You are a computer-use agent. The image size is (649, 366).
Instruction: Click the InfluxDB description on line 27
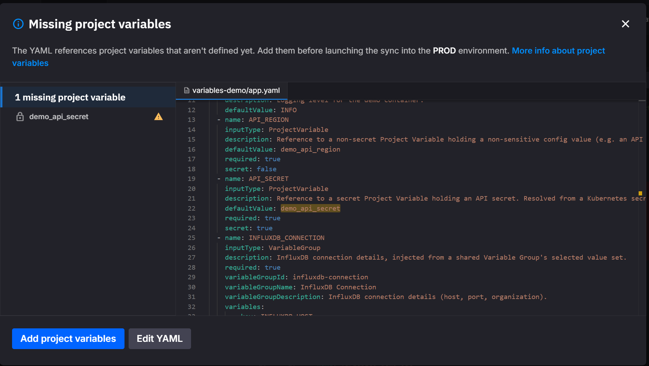point(426,258)
